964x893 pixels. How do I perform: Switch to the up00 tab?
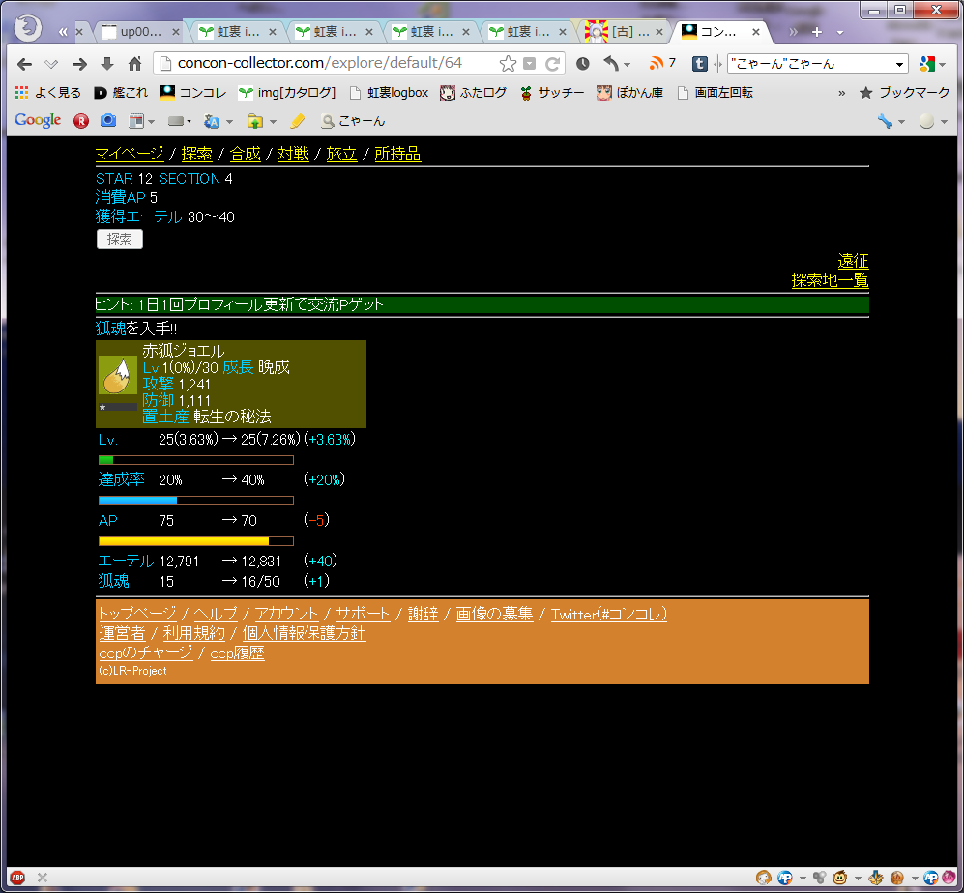[x=133, y=32]
